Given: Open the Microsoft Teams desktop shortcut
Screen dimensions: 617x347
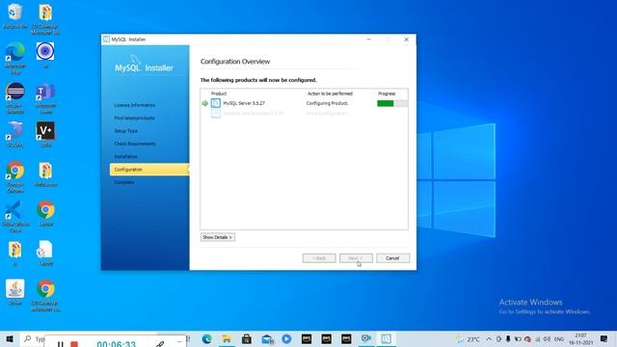Looking at the screenshot, I should [x=45, y=98].
